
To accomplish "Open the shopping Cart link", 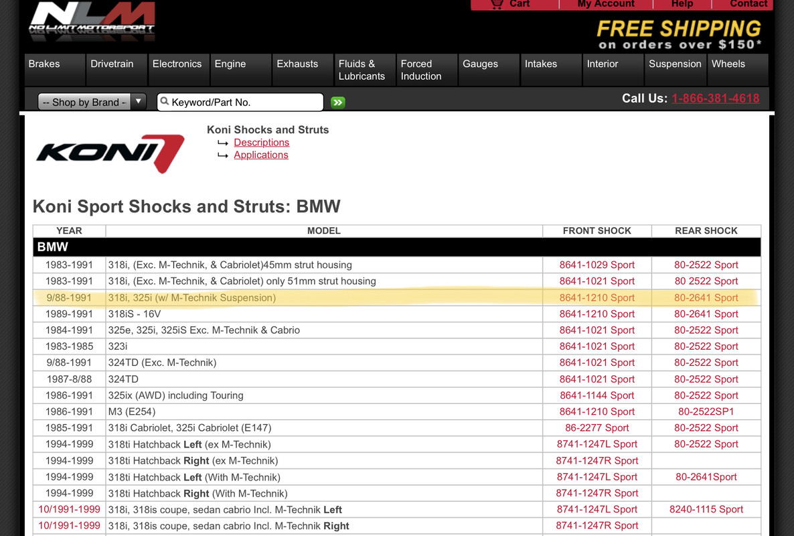I will [x=511, y=4].
